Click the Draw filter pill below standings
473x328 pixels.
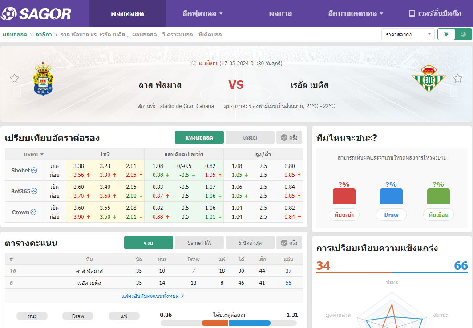coord(78,316)
